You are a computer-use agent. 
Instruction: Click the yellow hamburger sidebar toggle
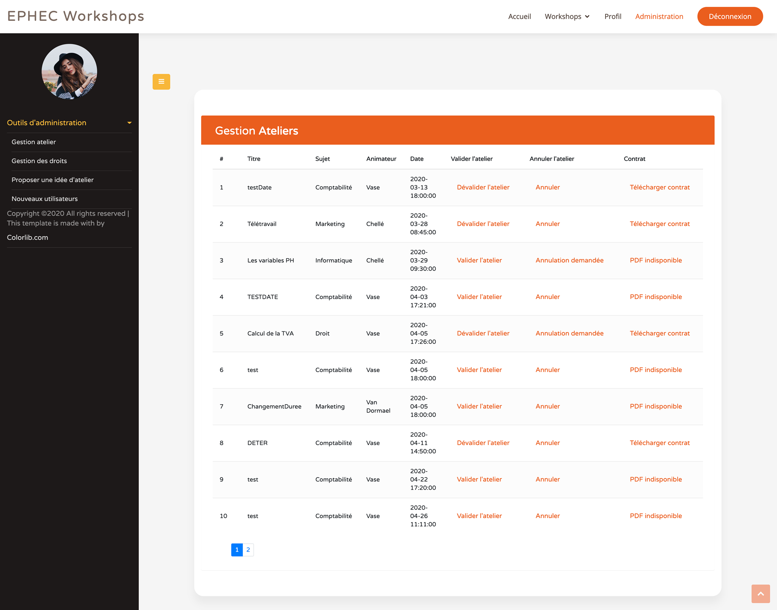161,82
